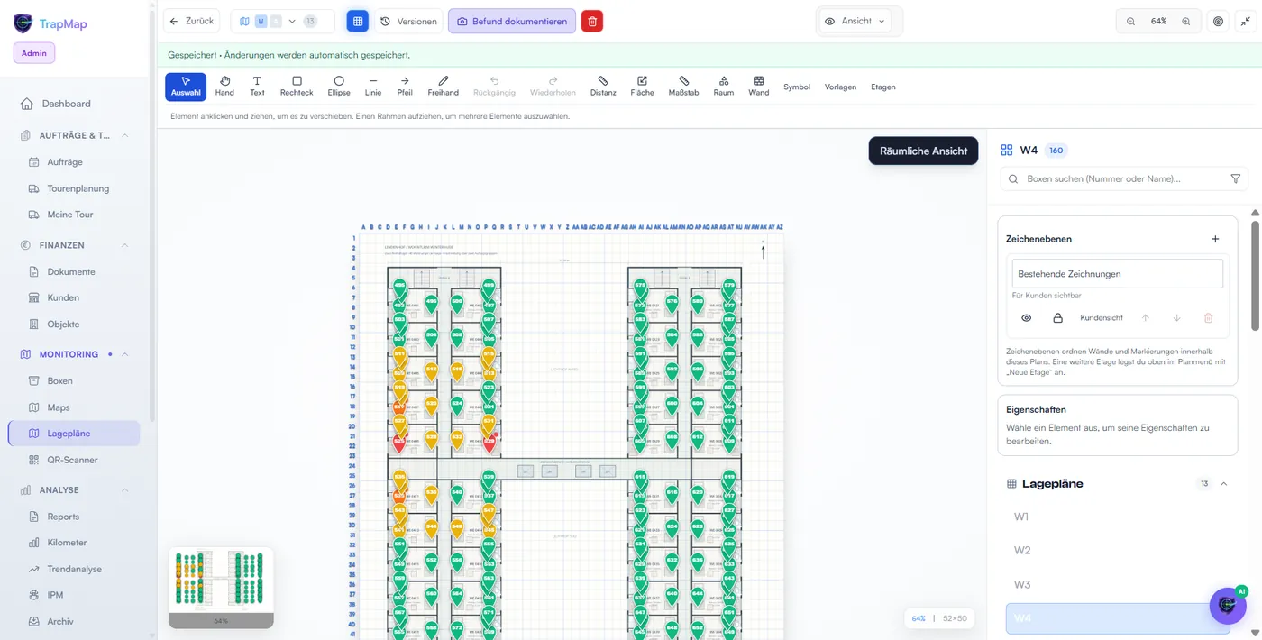Select the Hand pan tool
The image size is (1262, 640).
click(224, 87)
